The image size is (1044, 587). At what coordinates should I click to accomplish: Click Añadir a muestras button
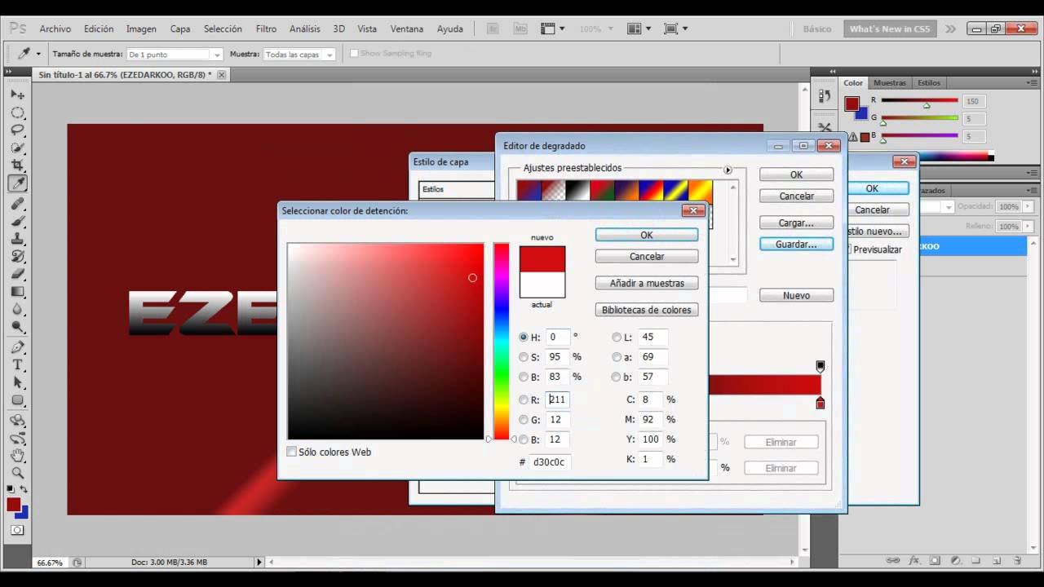(647, 283)
